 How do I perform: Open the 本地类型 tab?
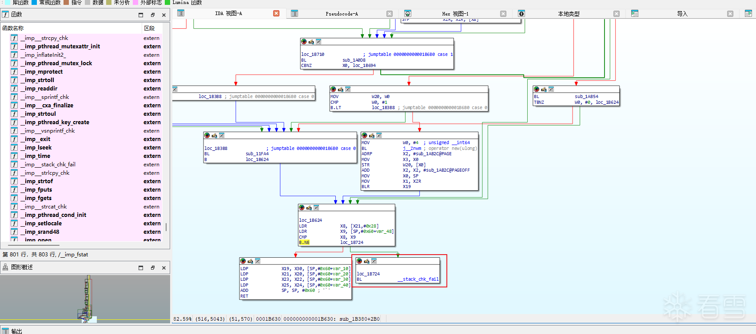coord(569,14)
